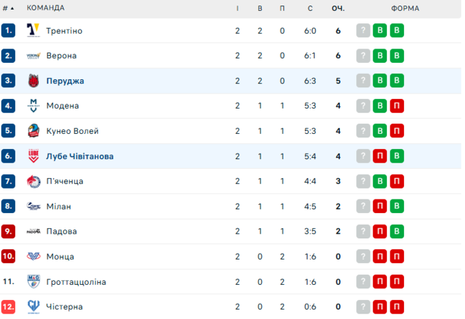The width and height of the screenshot is (465, 319).
Task: Sort standings by ОЧ. points column
Action: pyautogui.click(x=338, y=8)
